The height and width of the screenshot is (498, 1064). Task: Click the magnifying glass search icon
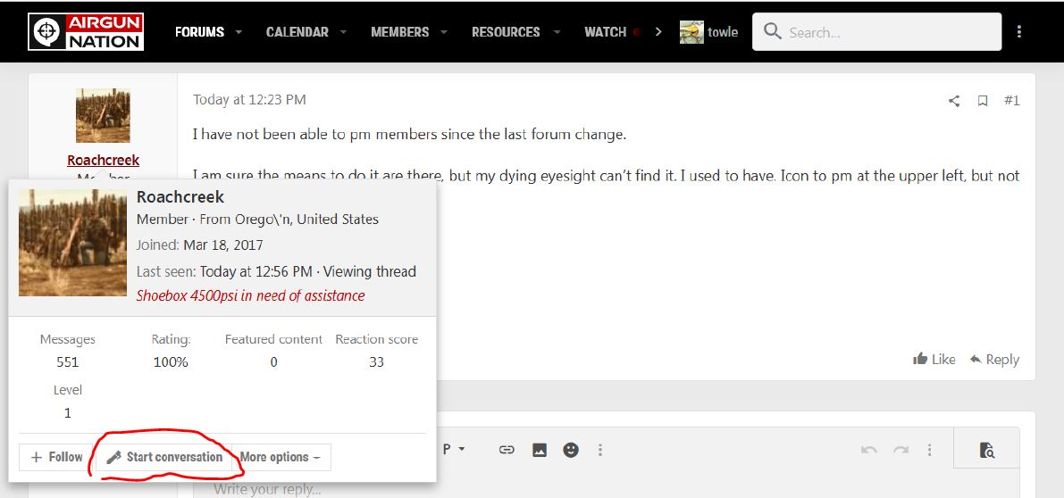[772, 31]
